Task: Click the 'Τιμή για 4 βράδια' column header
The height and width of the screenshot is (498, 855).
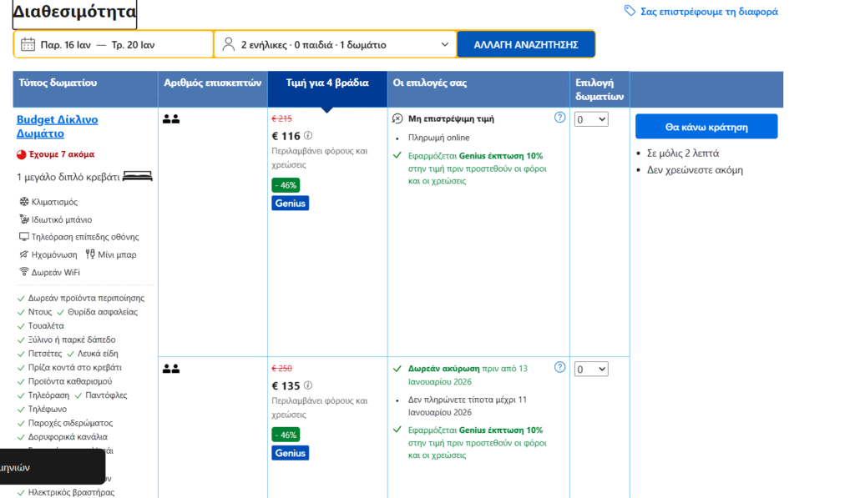Action: coord(326,83)
